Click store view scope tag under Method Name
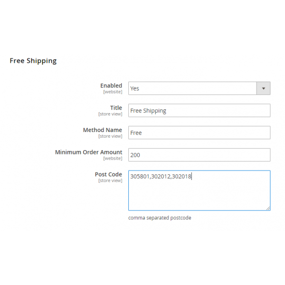285x285 pixels. 110,136
